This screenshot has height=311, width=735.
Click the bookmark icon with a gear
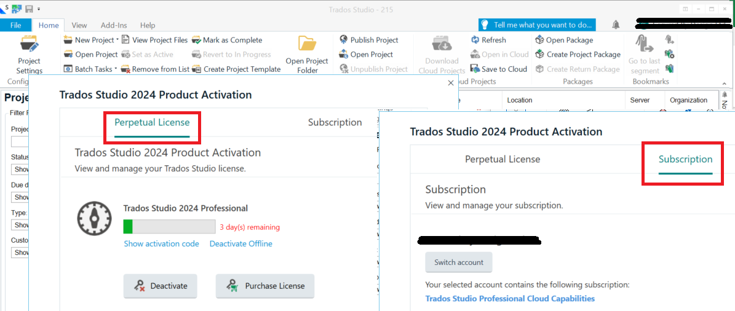[x=669, y=54]
